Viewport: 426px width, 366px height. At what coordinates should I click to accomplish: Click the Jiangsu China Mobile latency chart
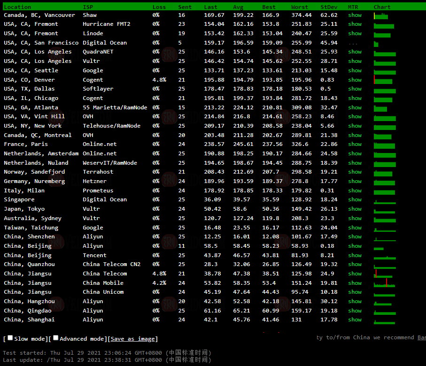point(385,283)
